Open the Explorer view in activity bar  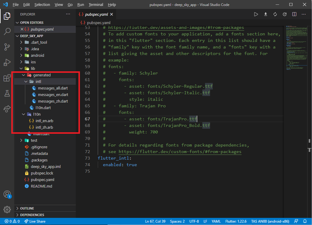coord(7,16)
